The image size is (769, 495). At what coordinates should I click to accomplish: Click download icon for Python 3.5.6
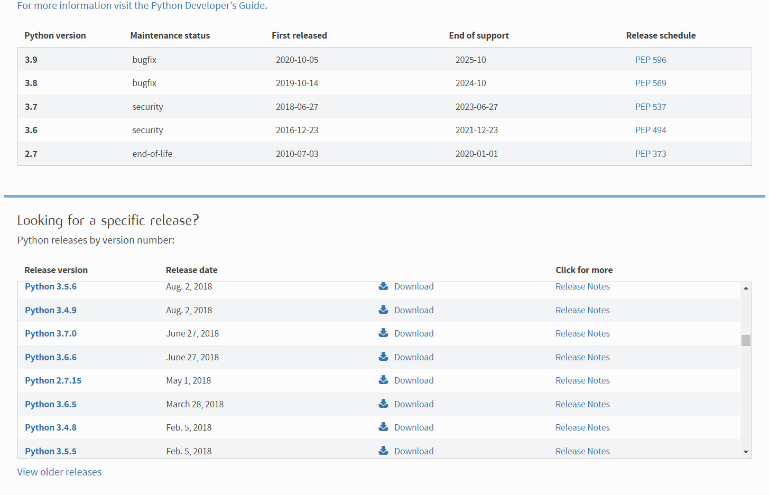(x=383, y=286)
